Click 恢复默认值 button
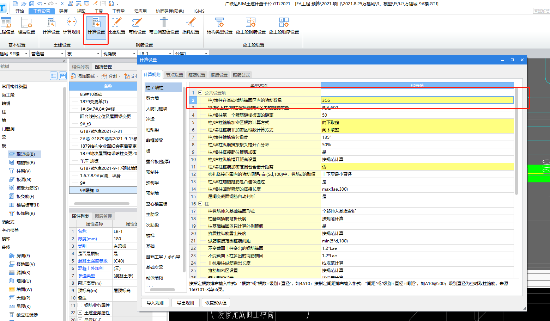 216,303
